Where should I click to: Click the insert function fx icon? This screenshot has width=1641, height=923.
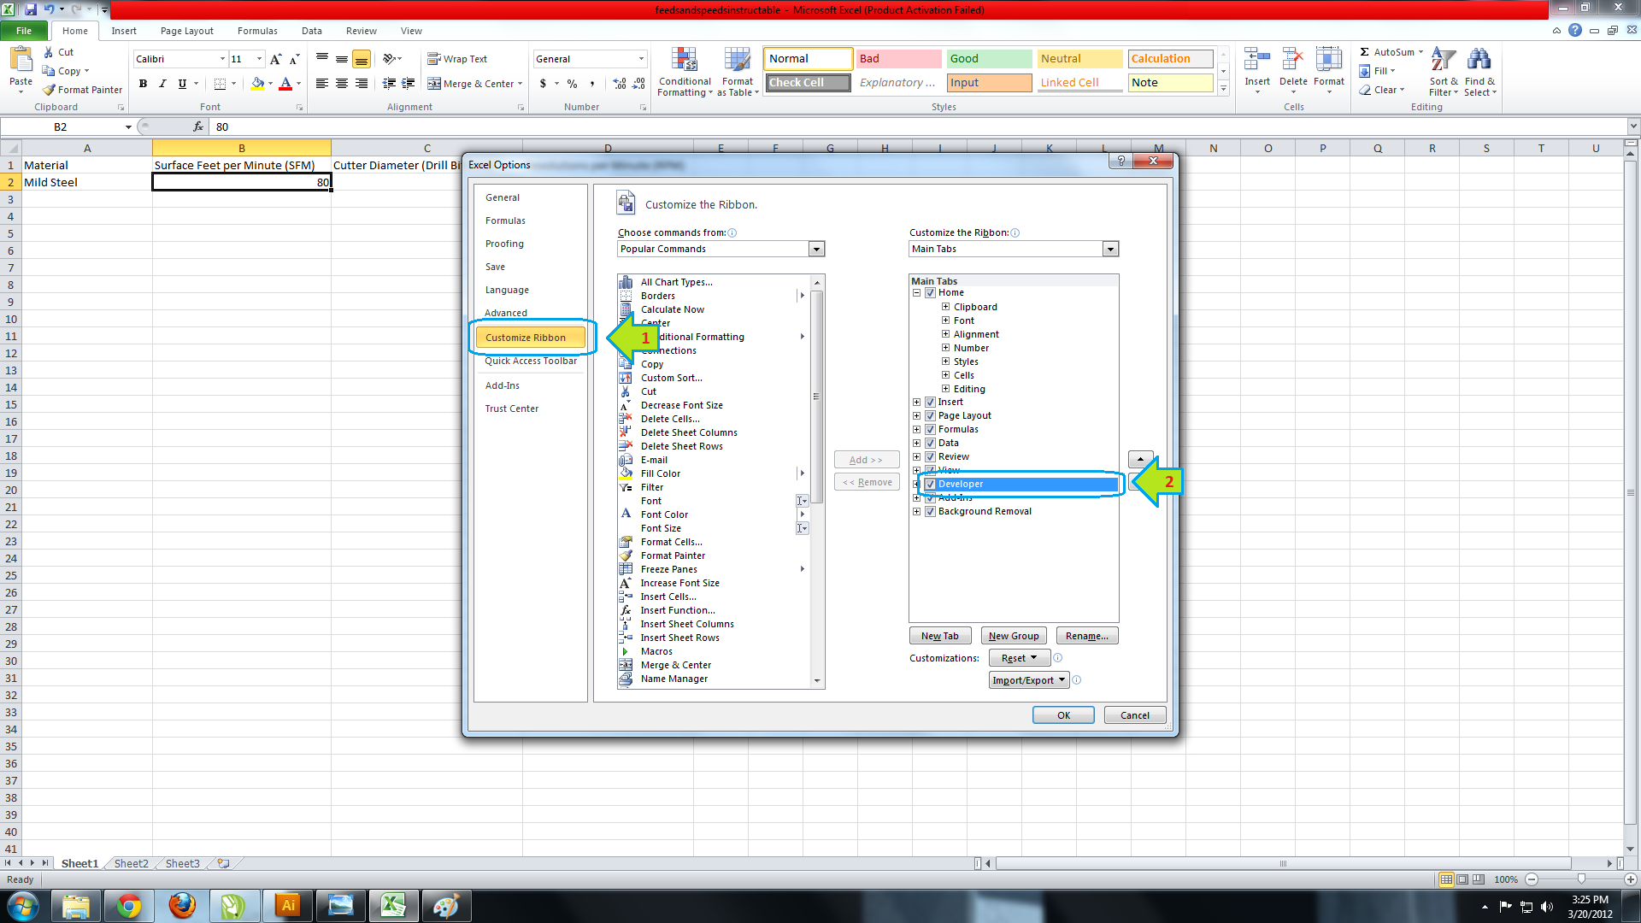pos(198,126)
